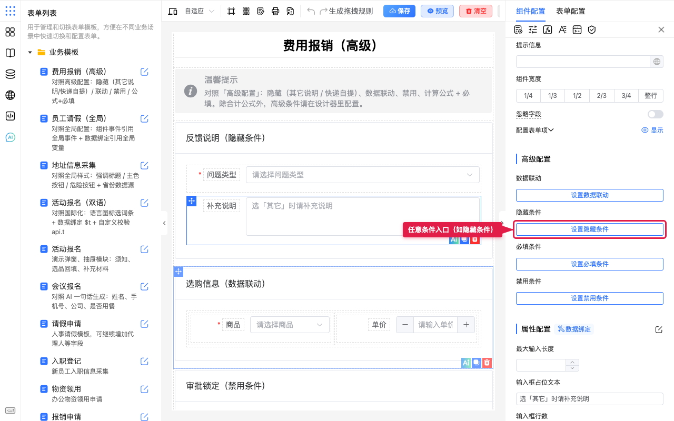Open the component grid icon in left sidebar

(10, 32)
